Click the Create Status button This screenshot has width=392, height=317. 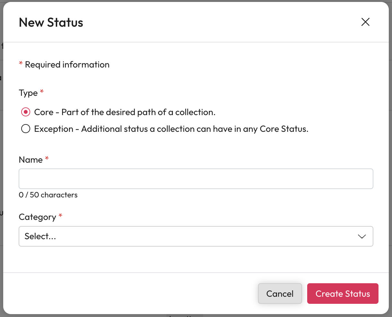point(343,294)
